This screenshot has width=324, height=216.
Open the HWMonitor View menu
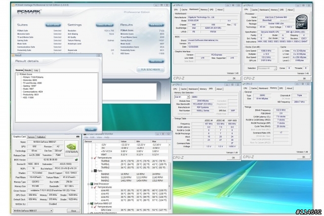99,137
